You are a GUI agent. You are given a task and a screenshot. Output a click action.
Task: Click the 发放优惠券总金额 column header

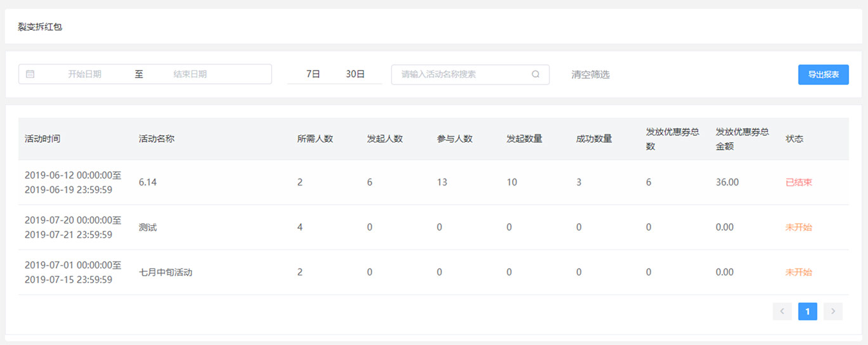coord(742,139)
